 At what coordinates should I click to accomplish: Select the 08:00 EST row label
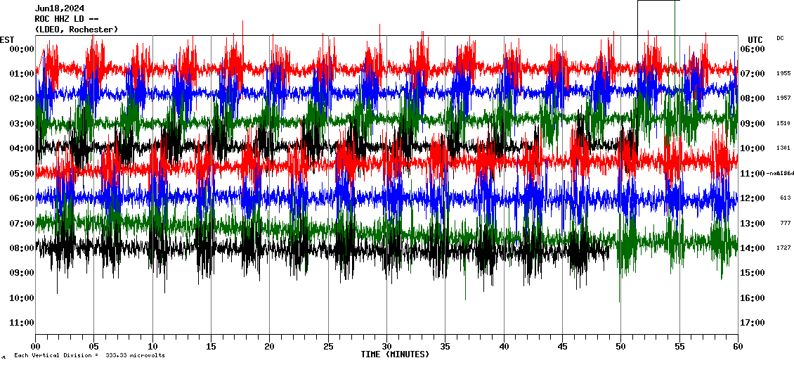[x=22, y=248]
